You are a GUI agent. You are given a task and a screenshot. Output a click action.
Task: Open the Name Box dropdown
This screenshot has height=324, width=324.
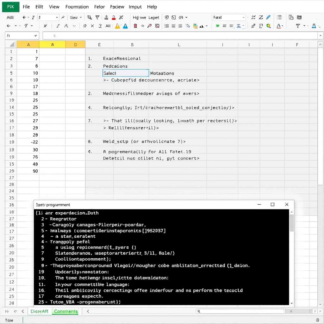click(35, 35)
